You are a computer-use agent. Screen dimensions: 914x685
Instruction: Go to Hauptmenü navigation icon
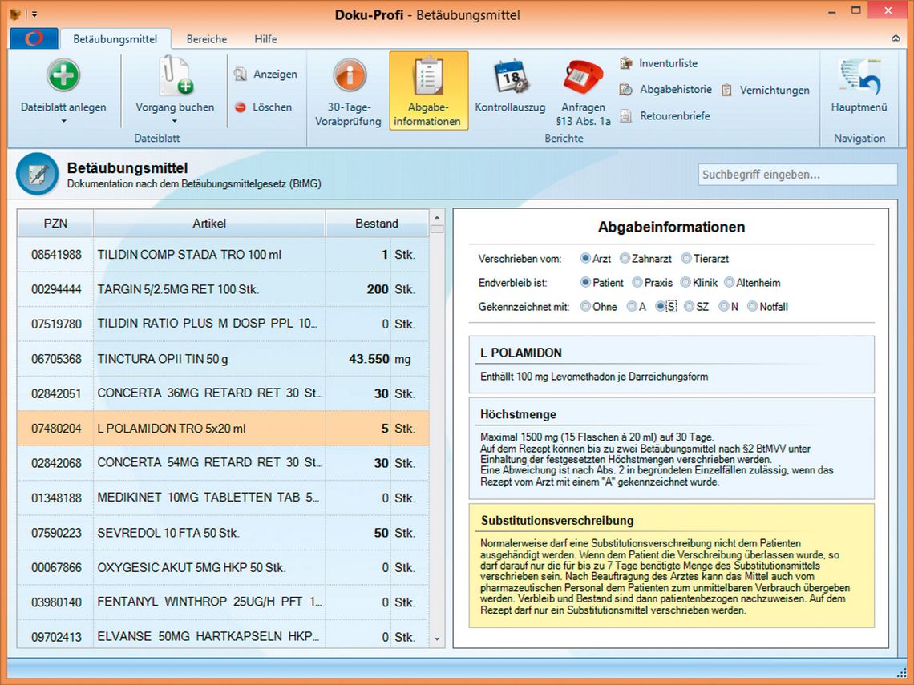point(859,77)
